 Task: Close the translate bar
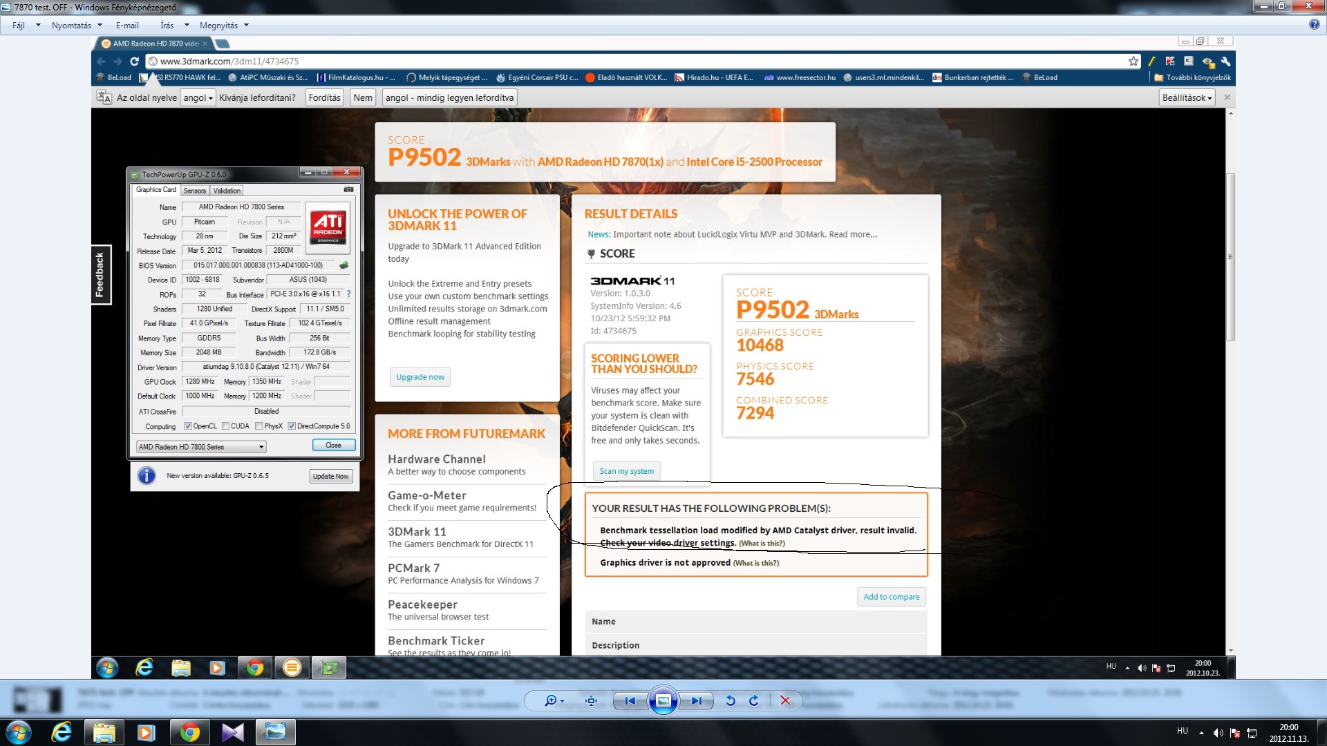1227,97
